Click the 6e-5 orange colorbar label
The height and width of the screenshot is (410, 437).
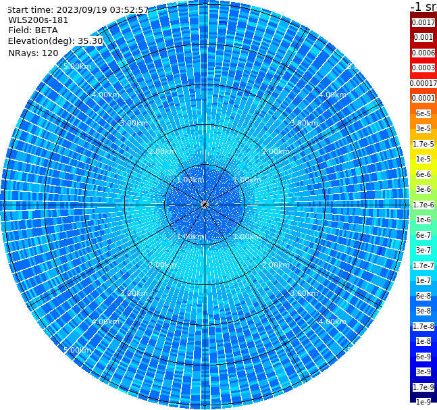[x=423, y=113]
